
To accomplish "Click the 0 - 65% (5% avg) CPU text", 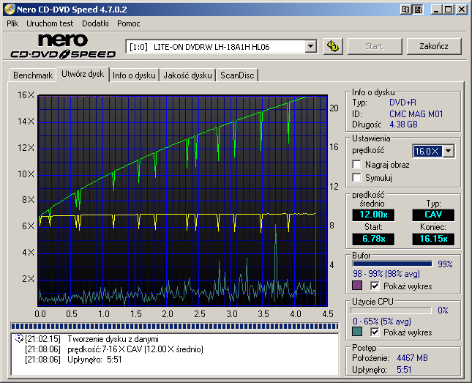I will click(x=382, y=321).
